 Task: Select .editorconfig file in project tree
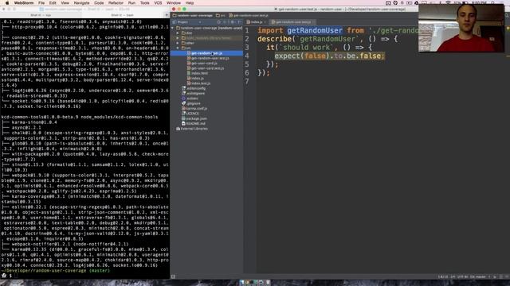pyautogui.click(x=196, y=88)
